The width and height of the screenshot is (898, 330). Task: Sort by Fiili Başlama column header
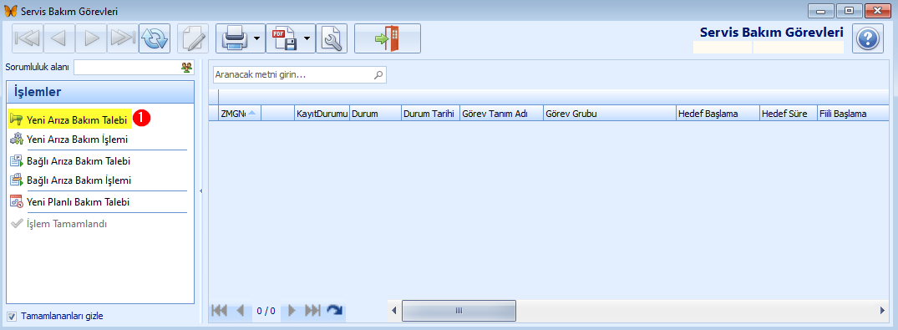click(854, 114)
